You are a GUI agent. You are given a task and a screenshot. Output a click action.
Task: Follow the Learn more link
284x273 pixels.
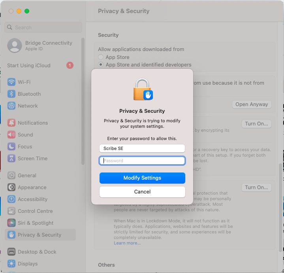(127, 243)
